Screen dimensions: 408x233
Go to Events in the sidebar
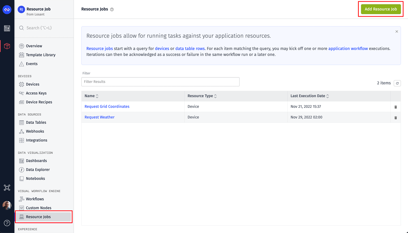point(32,64)
